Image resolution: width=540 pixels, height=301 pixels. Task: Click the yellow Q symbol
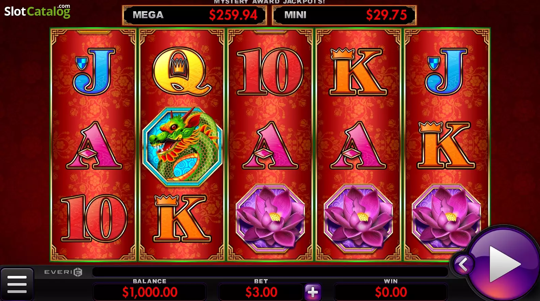182,72
